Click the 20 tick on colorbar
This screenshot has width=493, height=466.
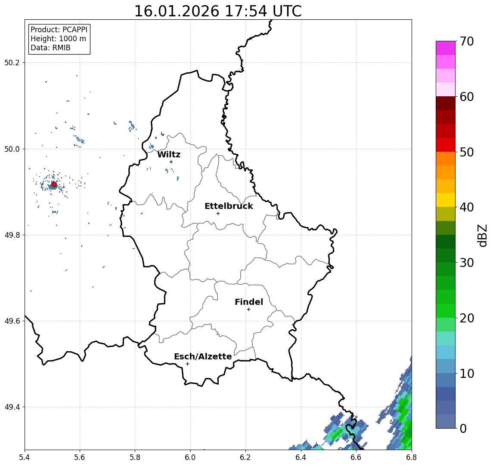(x=467, y=318)
